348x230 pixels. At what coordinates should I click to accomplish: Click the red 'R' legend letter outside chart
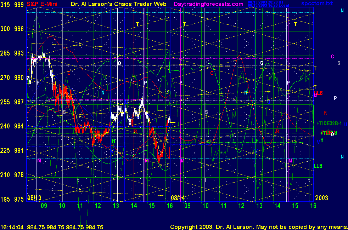[325, 113]
